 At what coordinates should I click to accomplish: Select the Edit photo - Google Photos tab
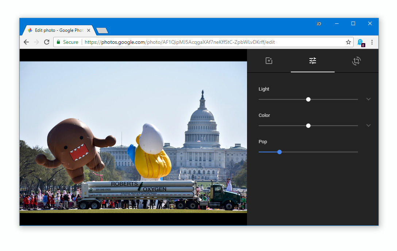[x=59, y=30]
